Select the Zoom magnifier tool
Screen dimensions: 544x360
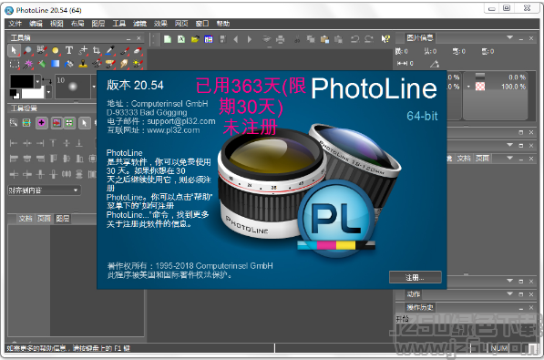pyautogui.click(x=27, y=51)
